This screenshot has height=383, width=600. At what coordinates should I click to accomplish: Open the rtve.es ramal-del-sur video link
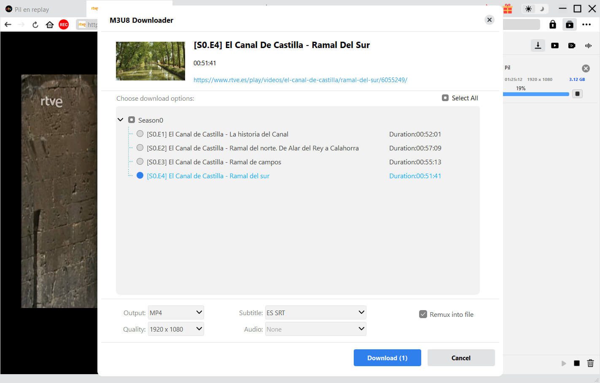(300, 80)
